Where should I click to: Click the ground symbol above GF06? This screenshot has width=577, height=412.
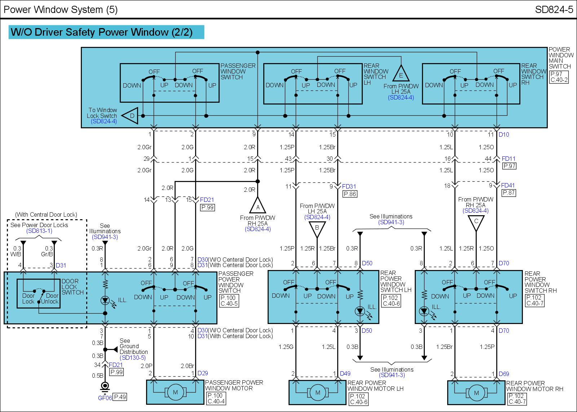(105, 387)
